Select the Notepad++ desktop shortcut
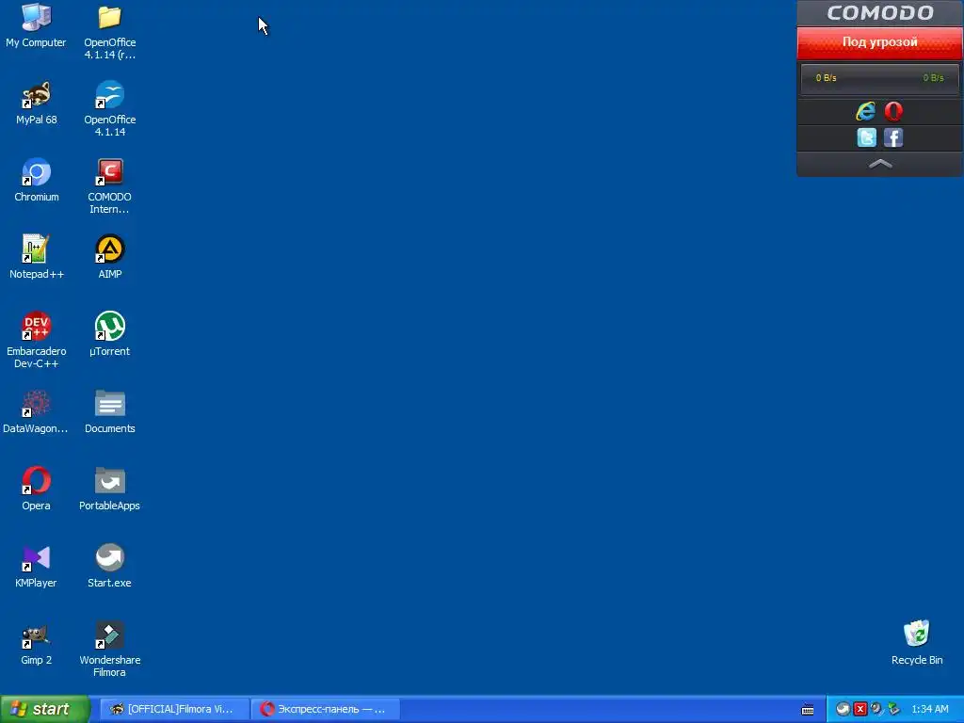 (x=37, y=257)
